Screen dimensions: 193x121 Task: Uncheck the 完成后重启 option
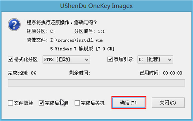(x=41, y=103)
